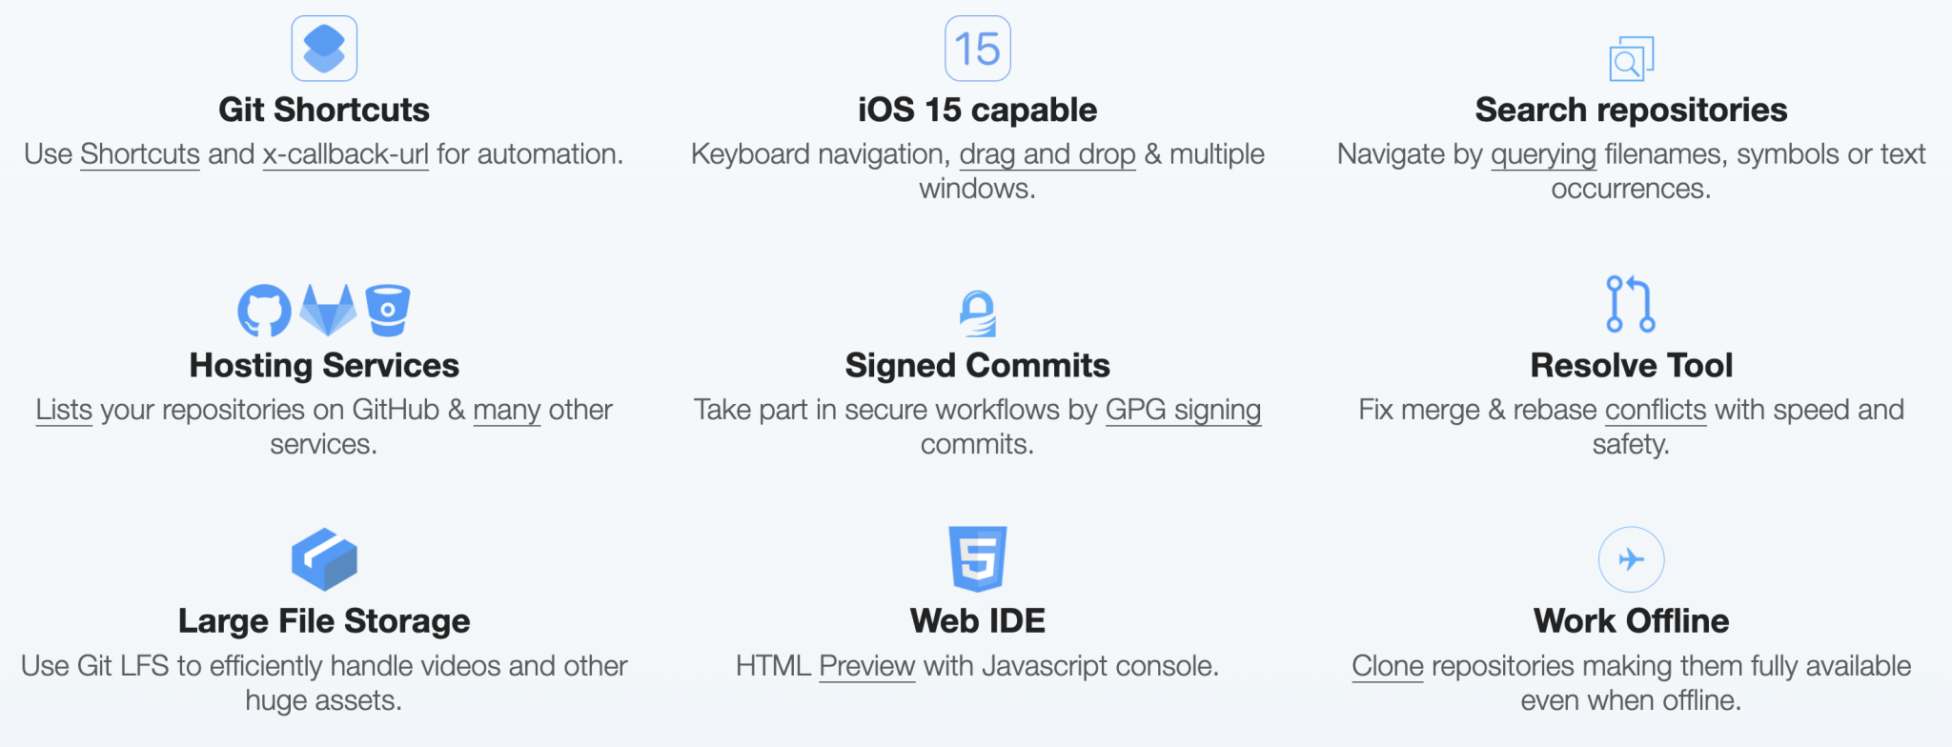Click the Signed Commits padlock icon
The width and height of the screenshot is (1952, 747).
pos(977,313)
